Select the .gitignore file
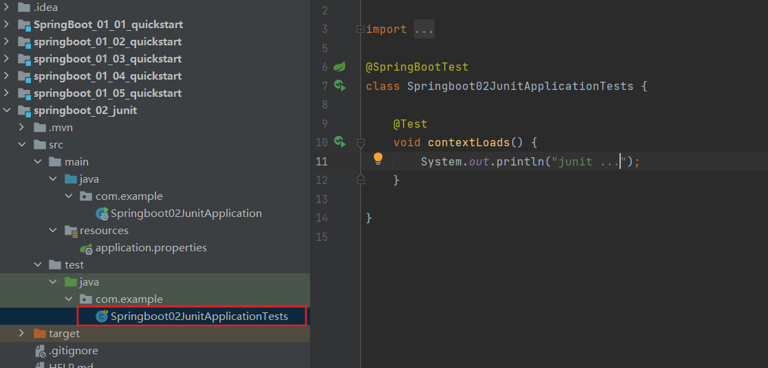Image resolution: width=768 pixels, height=368 pixels. [x=74, y=350]
